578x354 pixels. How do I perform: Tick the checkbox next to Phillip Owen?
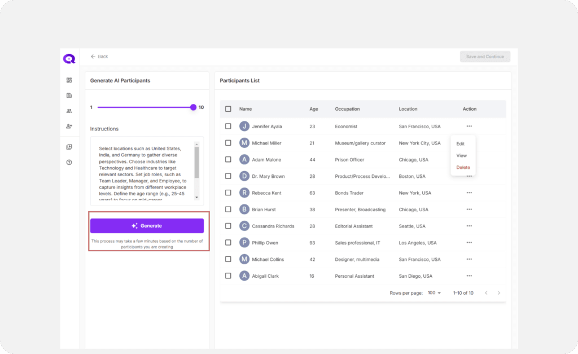pos(228,243)
